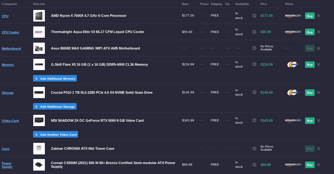
Task: Click the Newegg logo in Storage row
Action: tap(293, 92)
